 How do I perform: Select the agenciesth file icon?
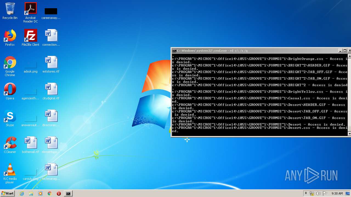(30, 94)
